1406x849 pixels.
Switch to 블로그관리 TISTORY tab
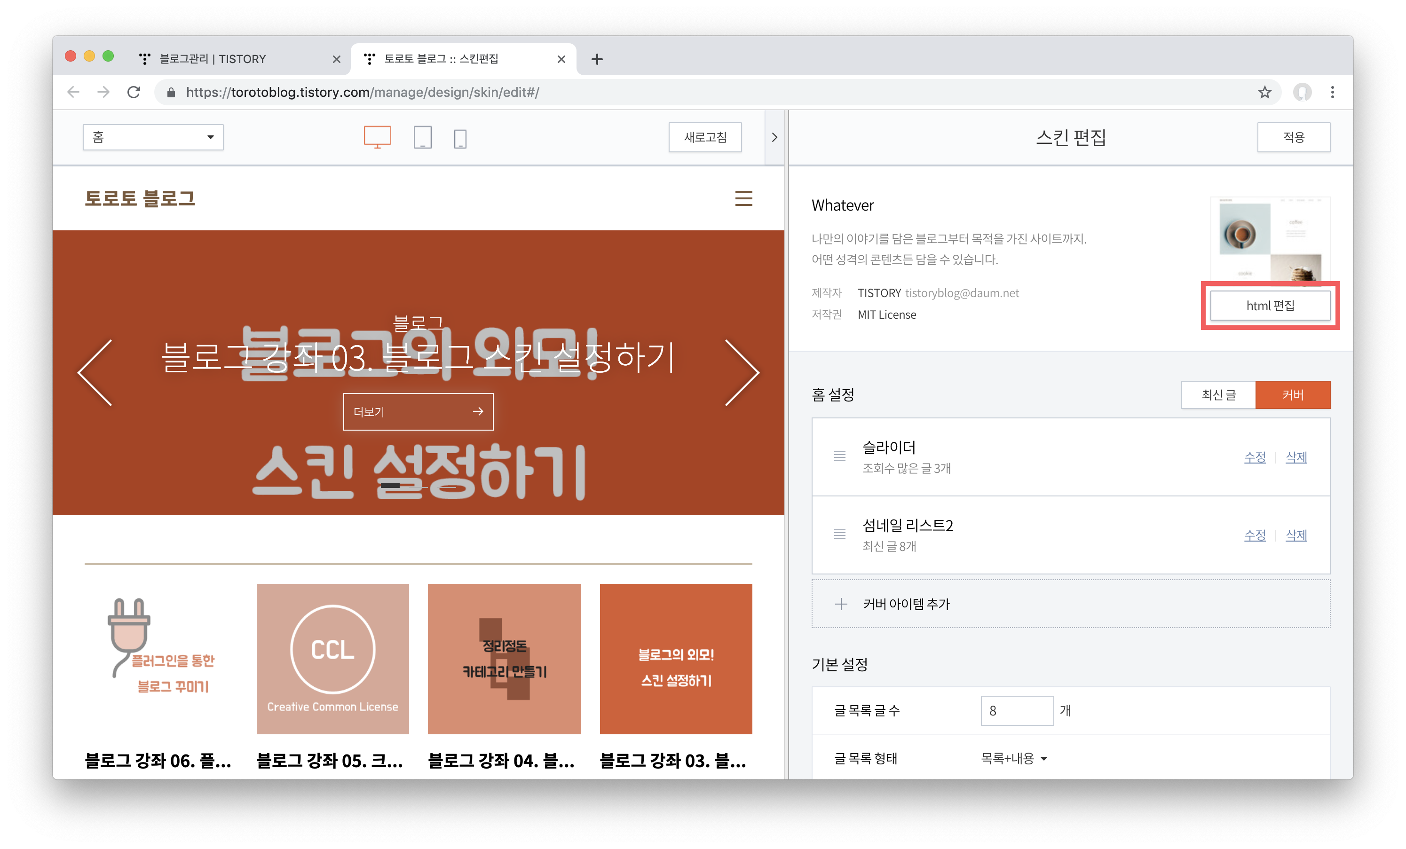click(x=212, y=59)
